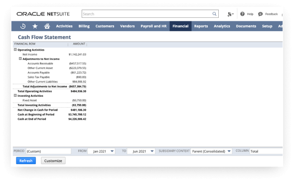The width and height of the screenshot is (294, 182).
Task: Click the Feedback speech bubble icon
Action: pos(260,14)
